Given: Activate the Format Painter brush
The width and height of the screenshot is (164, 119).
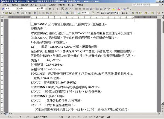Looking at the screenshot, I should tap(51, 13).
